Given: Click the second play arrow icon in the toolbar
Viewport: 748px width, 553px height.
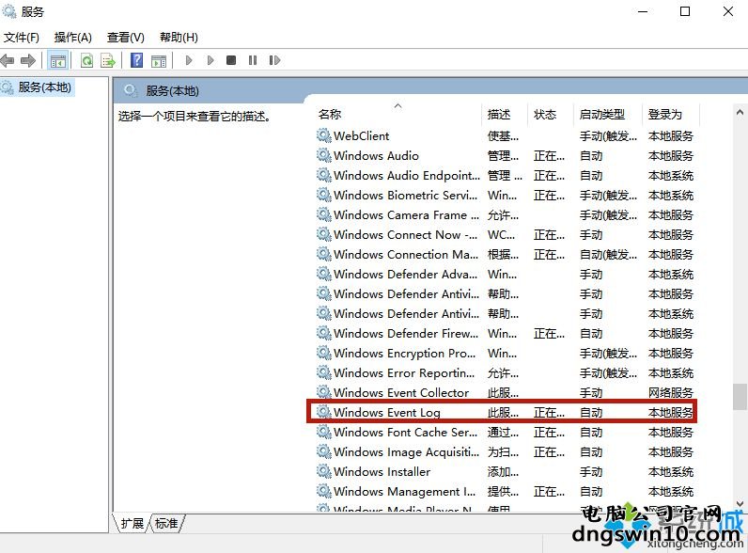Looking at the screenshot, I should click(x=210, y=60).
